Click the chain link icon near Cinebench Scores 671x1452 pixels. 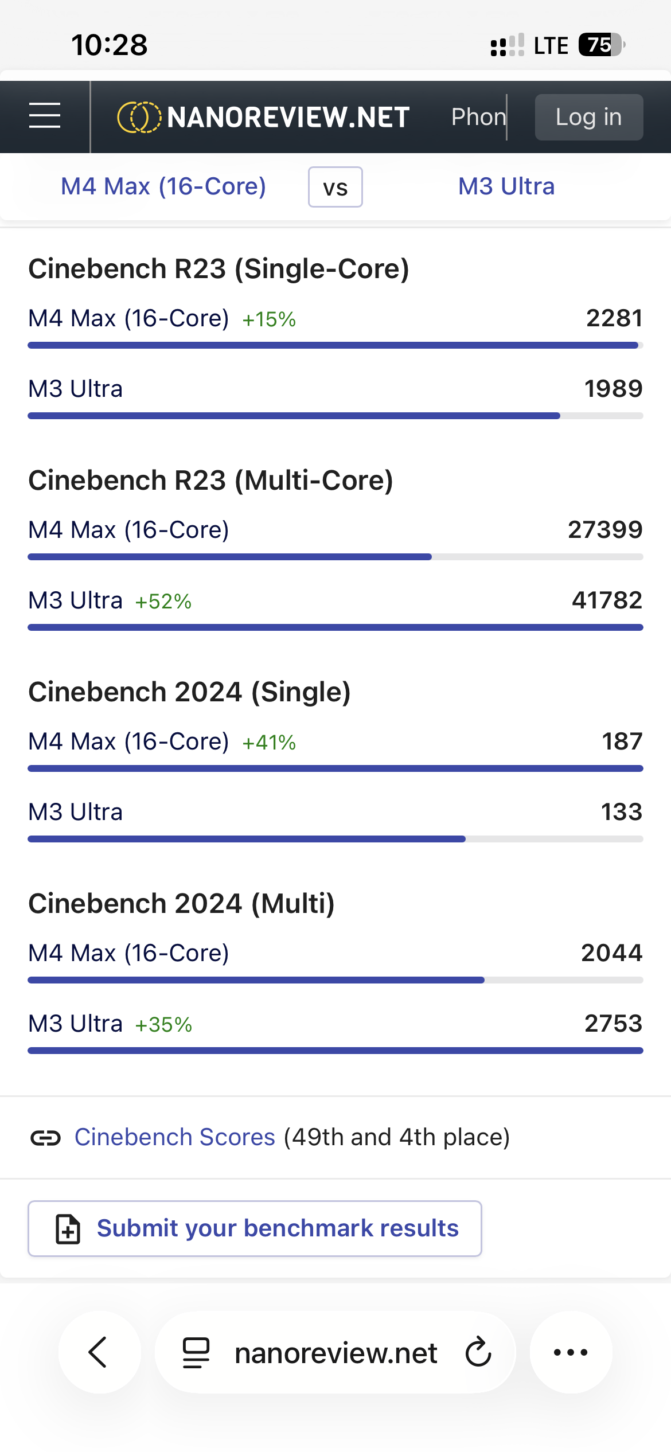point(45,1137)
